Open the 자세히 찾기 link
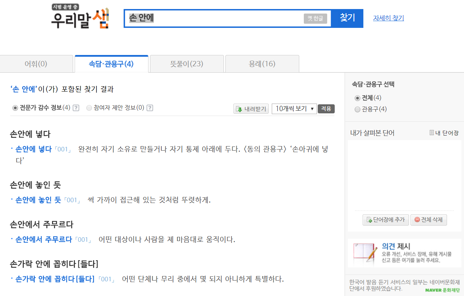This screenshot has width=464, height=296. 388,18
